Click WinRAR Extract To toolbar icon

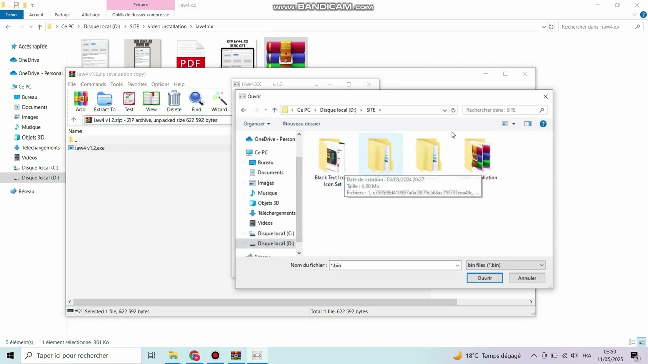[x=105, y=102]
